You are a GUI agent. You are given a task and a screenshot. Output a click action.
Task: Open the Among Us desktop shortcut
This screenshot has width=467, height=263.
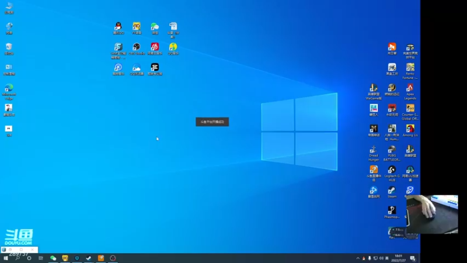(x=410, y=130)
